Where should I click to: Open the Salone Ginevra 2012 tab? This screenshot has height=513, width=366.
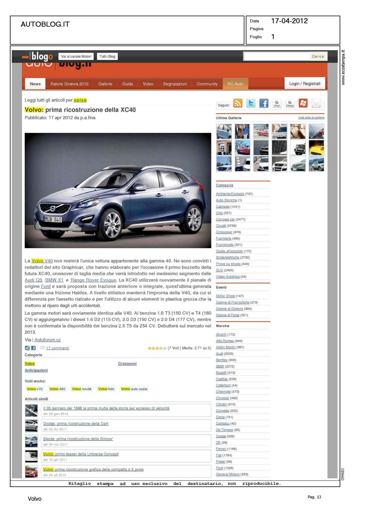(x=69, y=84)
